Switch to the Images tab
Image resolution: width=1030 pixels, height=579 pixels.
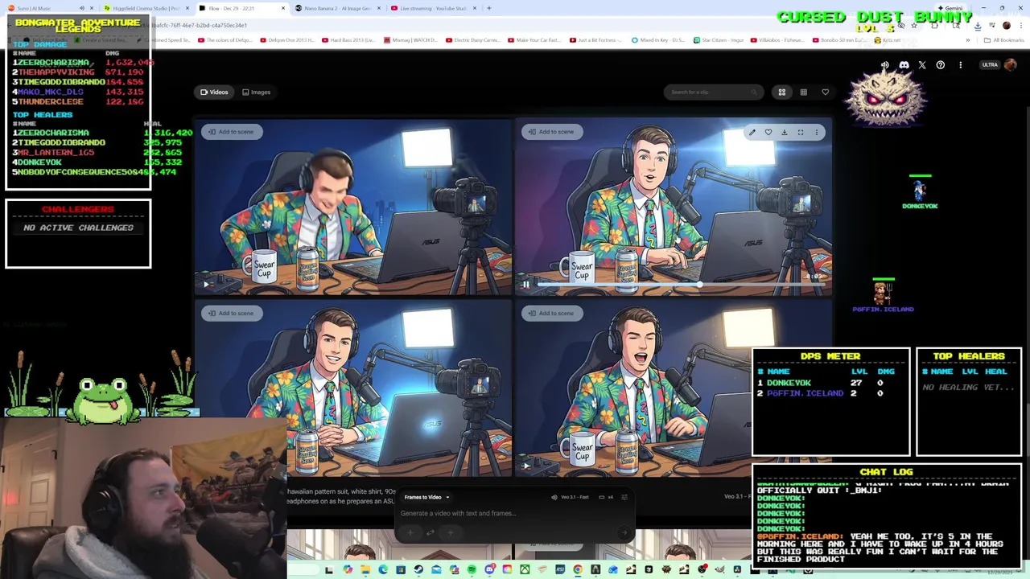[257, 92]
